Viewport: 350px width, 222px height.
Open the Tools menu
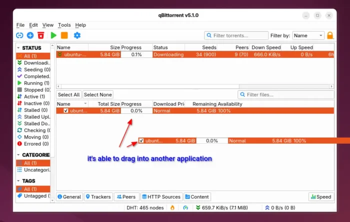tap(64, 25)
